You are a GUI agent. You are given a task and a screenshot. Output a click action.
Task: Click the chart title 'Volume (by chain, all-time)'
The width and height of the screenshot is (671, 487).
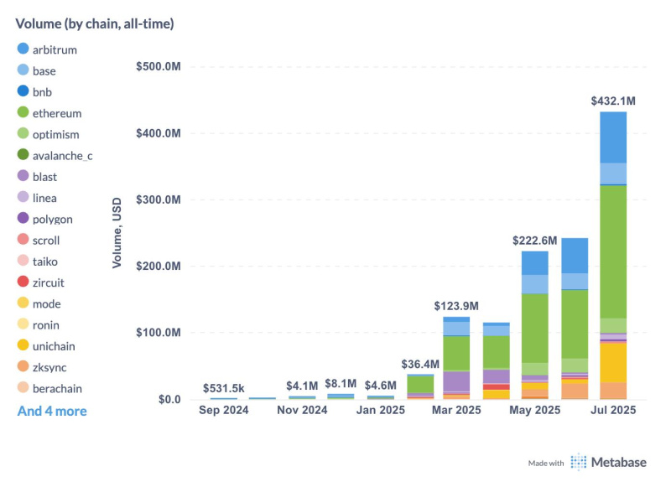pos(95,23)
